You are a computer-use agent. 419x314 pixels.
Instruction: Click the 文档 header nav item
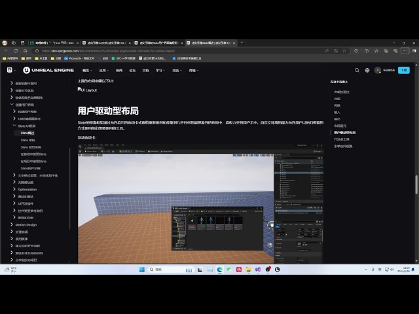(x=145, y=70)
